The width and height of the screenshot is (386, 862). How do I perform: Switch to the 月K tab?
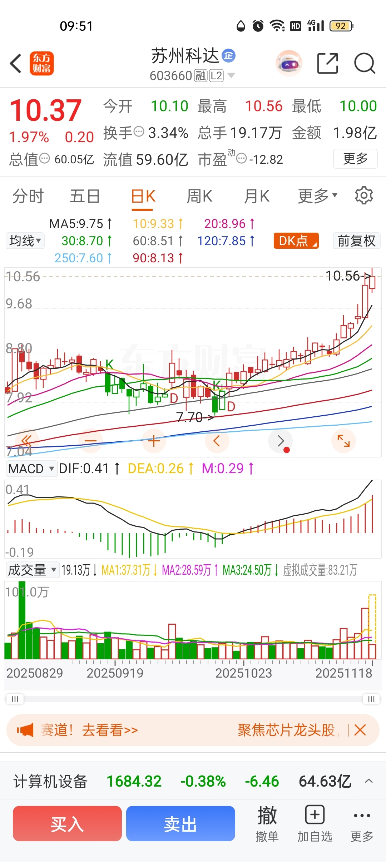point(257,196)
